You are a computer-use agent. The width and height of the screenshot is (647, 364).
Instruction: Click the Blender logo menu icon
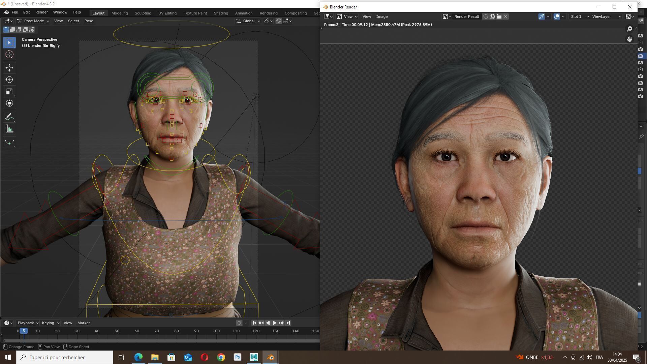(x=6, y=12)
